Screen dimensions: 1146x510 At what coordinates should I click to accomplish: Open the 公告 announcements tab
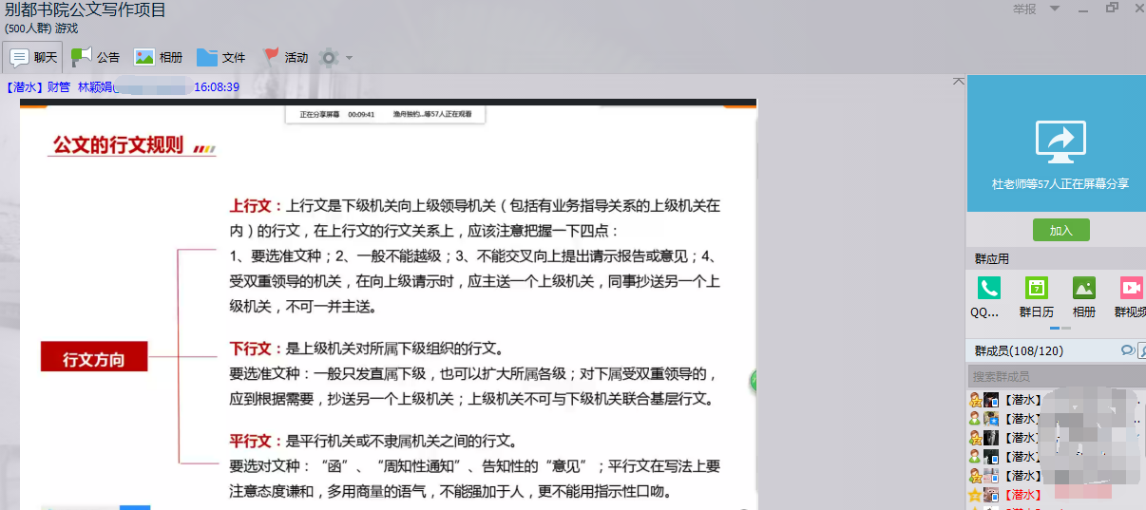[96, 57]
